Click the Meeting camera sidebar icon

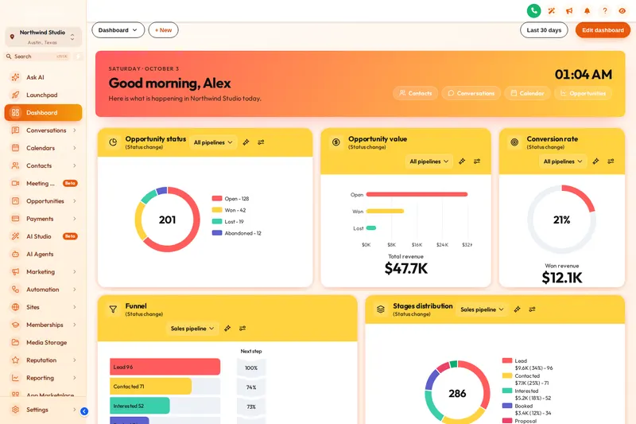pyautogui.click(x=15, y=184)
